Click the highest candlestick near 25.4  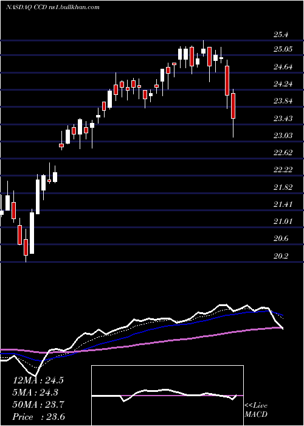point(203,49)
